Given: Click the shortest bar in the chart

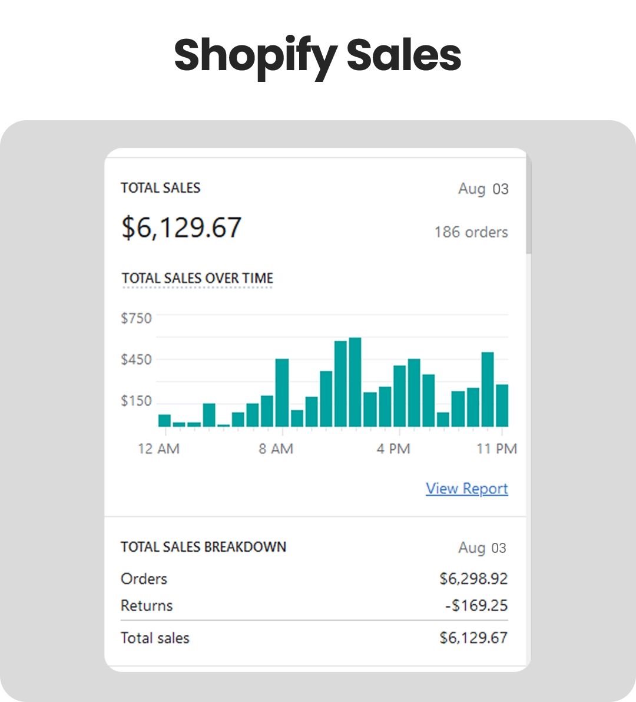Looking at the screenshot, I should pyautogui.click(x=223, y=425).
